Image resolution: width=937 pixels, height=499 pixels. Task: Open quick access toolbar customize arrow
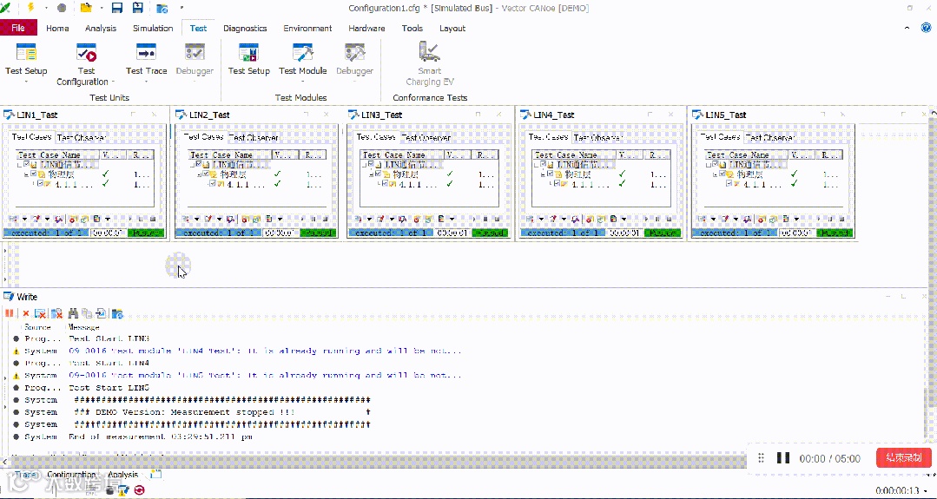pos(181,9)
